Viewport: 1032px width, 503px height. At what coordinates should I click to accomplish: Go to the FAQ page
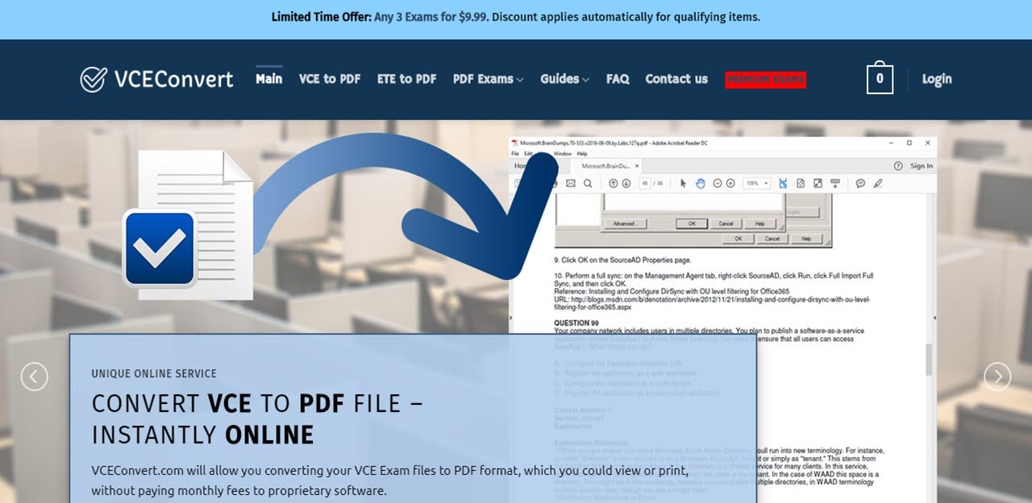click(618, 79)
